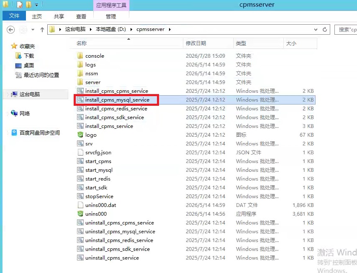The image size is (357, 273).
Task: Select the unins000.dat file icon
Action: 80,205
